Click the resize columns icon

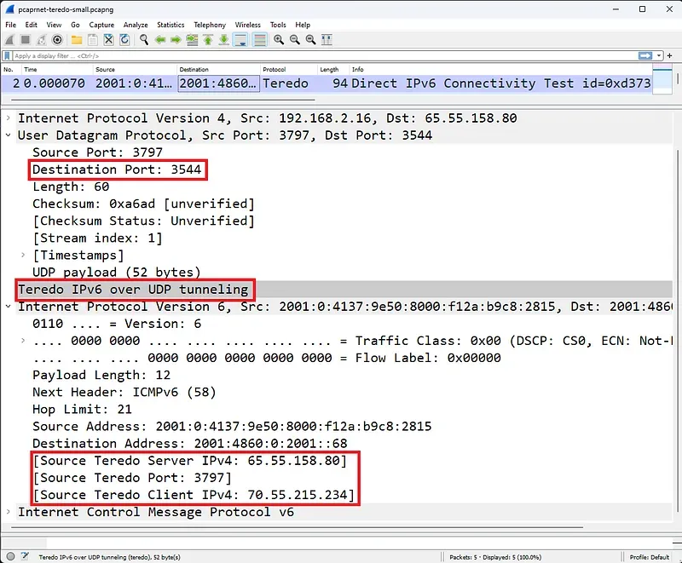(x=327, y=40)
